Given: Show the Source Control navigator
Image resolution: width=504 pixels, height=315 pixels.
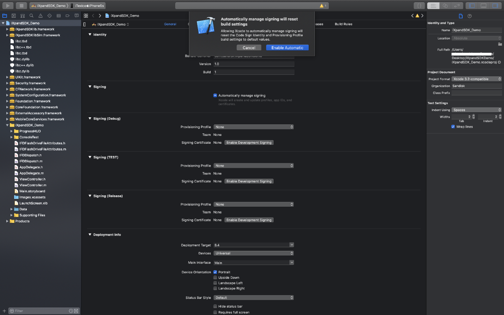Looking at the screenshot, I should pyautogui.click(x=14, y=16).
